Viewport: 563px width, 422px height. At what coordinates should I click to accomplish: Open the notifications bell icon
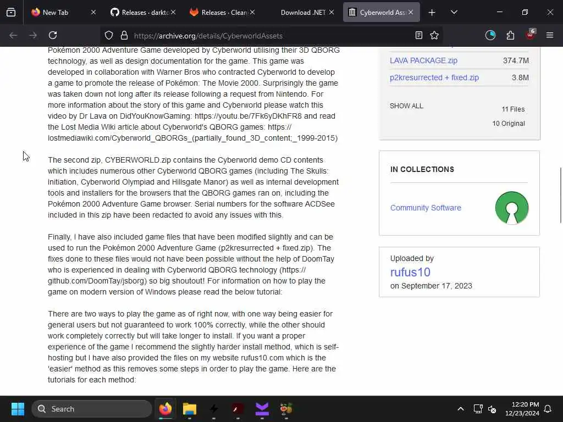pyautogui.click(x=548, y=409)
